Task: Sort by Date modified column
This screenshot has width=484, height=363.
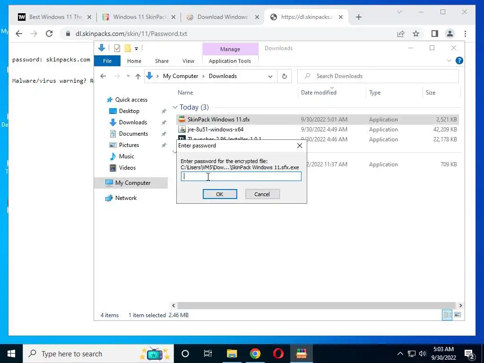Action: (x=319, y=93)
